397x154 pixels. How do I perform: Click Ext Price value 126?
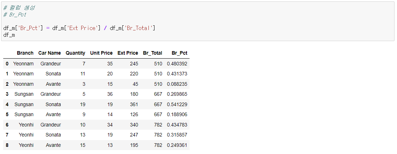[x=134, y=115]
